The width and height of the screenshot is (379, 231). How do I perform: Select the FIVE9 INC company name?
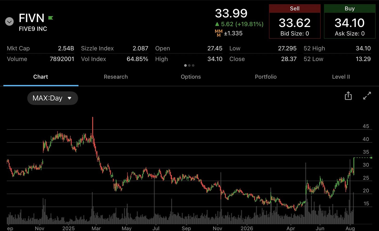33,29
